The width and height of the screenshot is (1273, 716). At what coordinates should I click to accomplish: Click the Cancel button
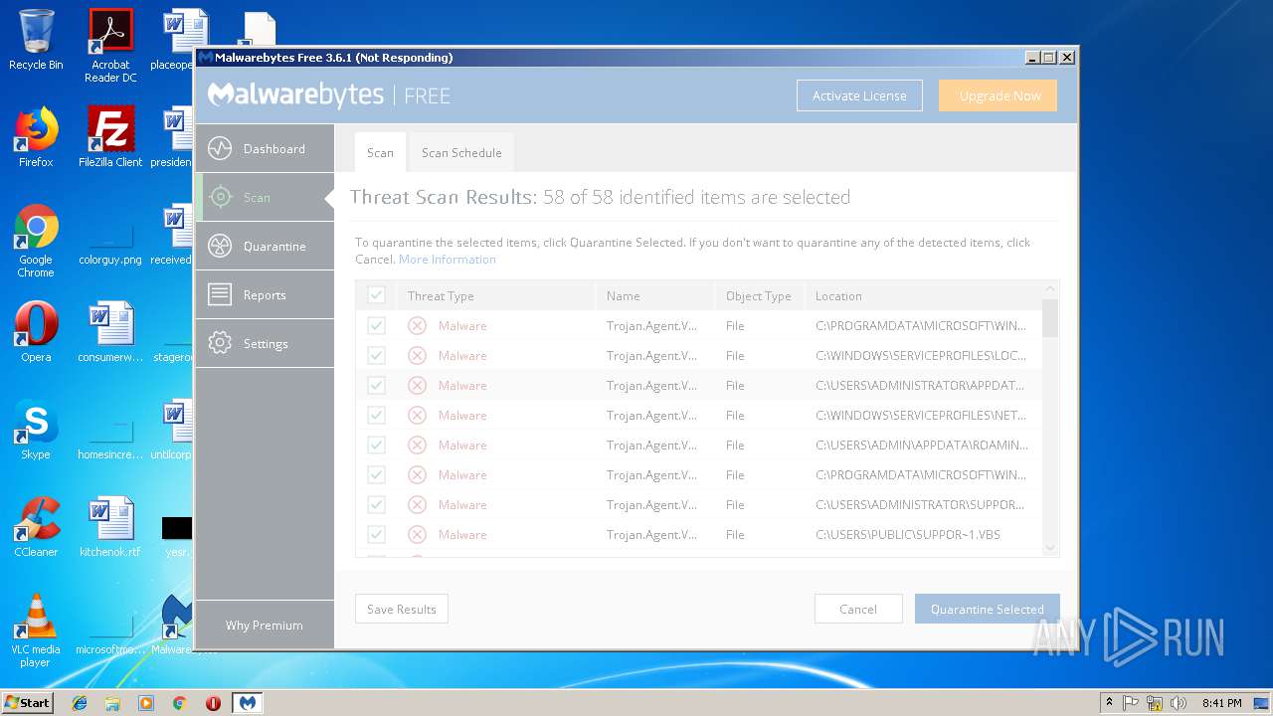(x=858, y=609)
